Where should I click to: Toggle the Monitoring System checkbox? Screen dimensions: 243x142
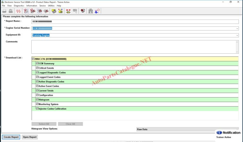37,104
